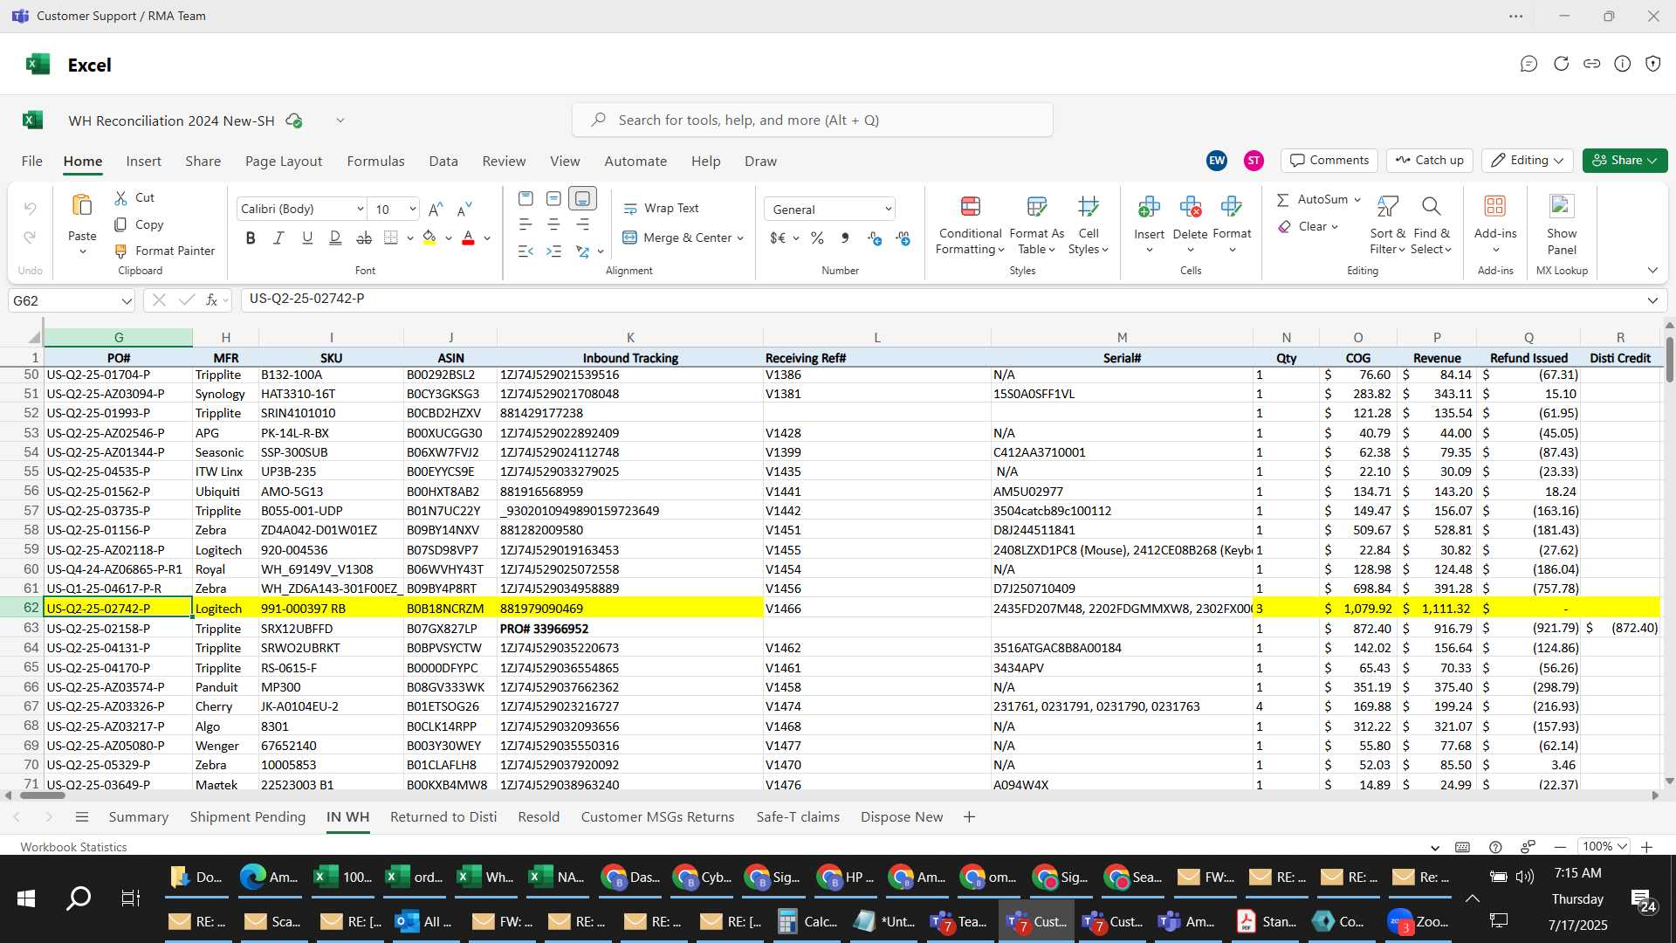Click the zoom out minus control

1560,847
